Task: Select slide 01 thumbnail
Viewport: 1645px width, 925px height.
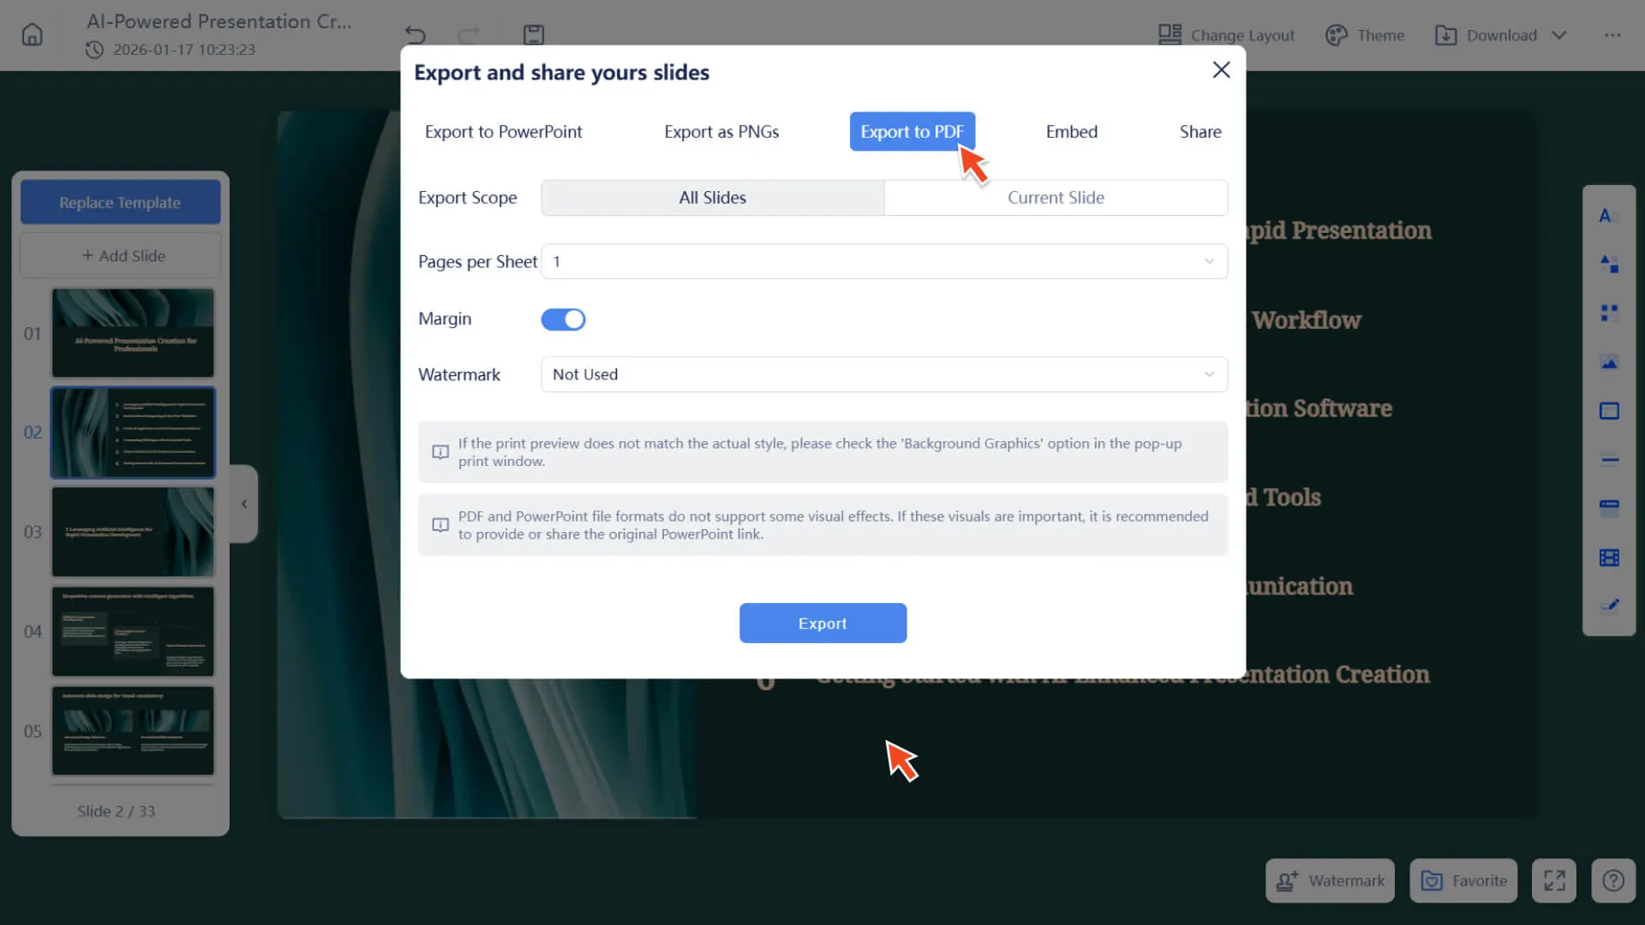Action: [133, 332]
